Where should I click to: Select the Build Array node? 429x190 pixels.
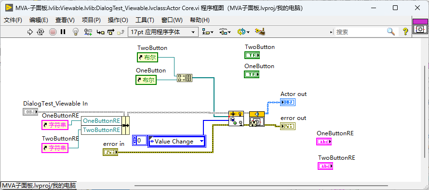185,78
